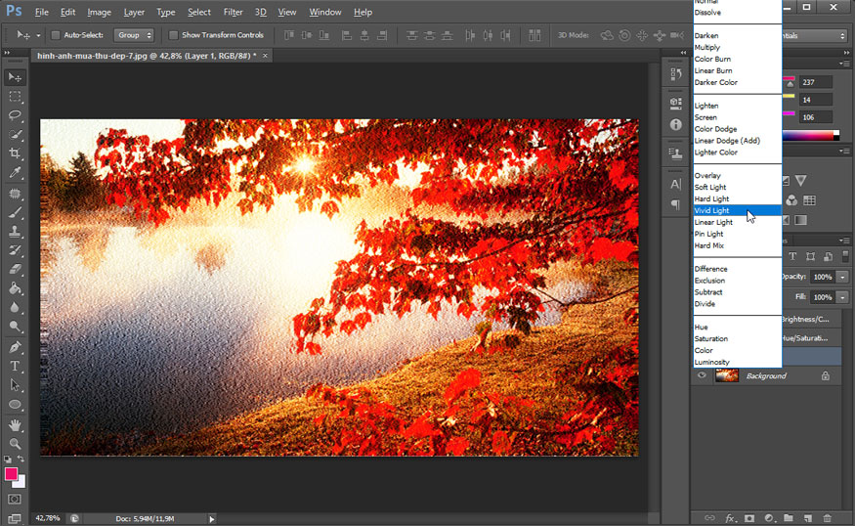
Task: Click the white background color swatch
Action: [21, 483]
